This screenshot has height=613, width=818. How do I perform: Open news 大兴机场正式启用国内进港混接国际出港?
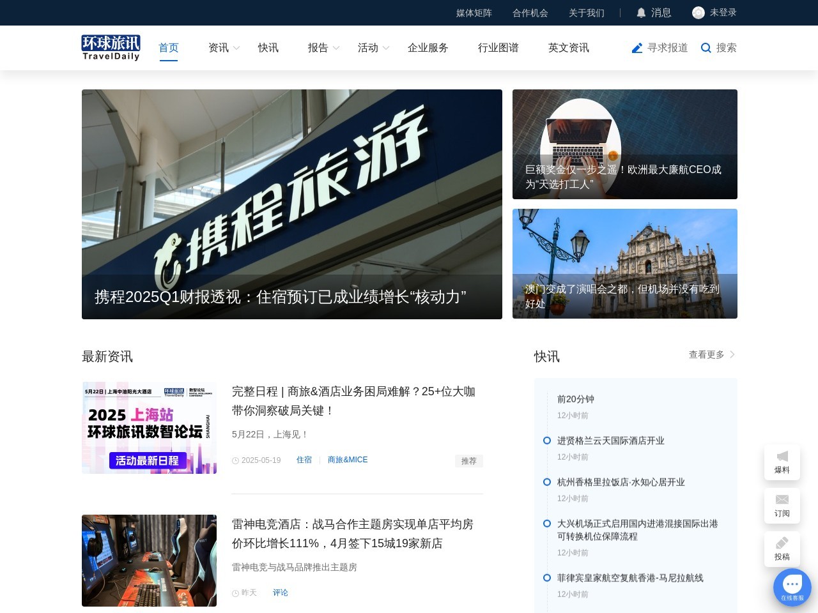638,530
